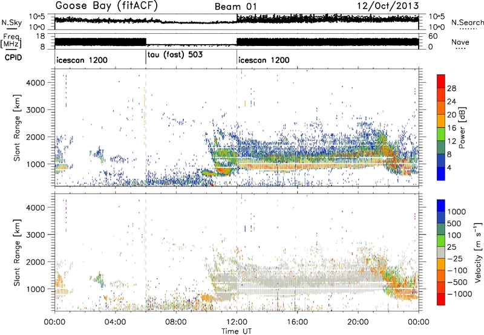Screen dimensions: 484x335
Task: Click the '3000' tick on velocity panel axis
Action: coord(35,235)
